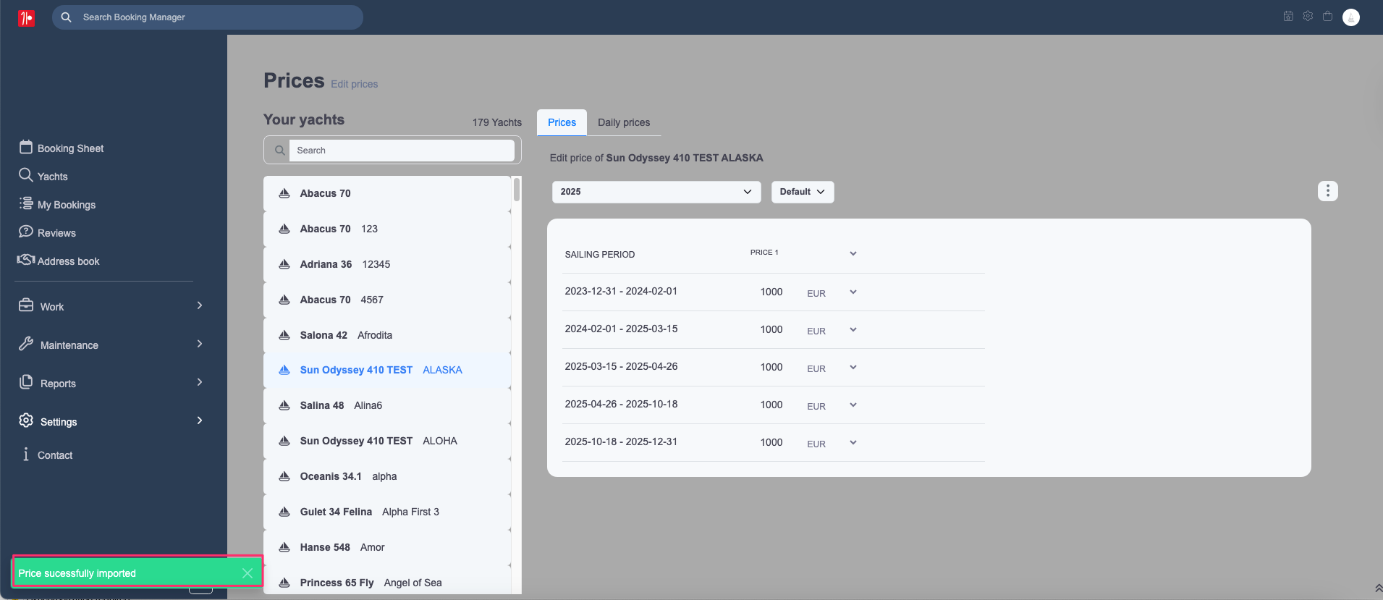Click the Reports documents icon
Image resolution: width=1383 pixels, height=600 pixels.
click(26, 382)
